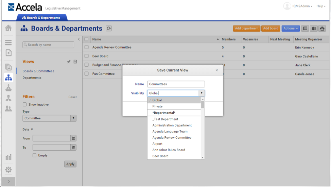331x187 pixels.
Task: Focus the Search by name field
Action: click(x=48, y=45)
